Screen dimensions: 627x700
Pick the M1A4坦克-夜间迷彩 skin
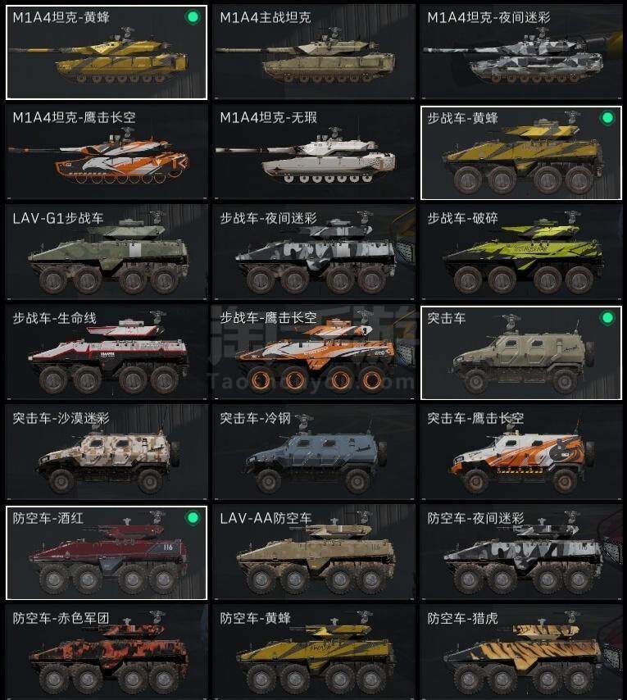521,52
